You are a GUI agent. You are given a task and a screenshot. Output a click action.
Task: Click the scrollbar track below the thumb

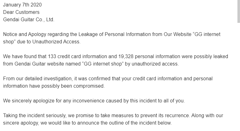[x=238, y=77]
